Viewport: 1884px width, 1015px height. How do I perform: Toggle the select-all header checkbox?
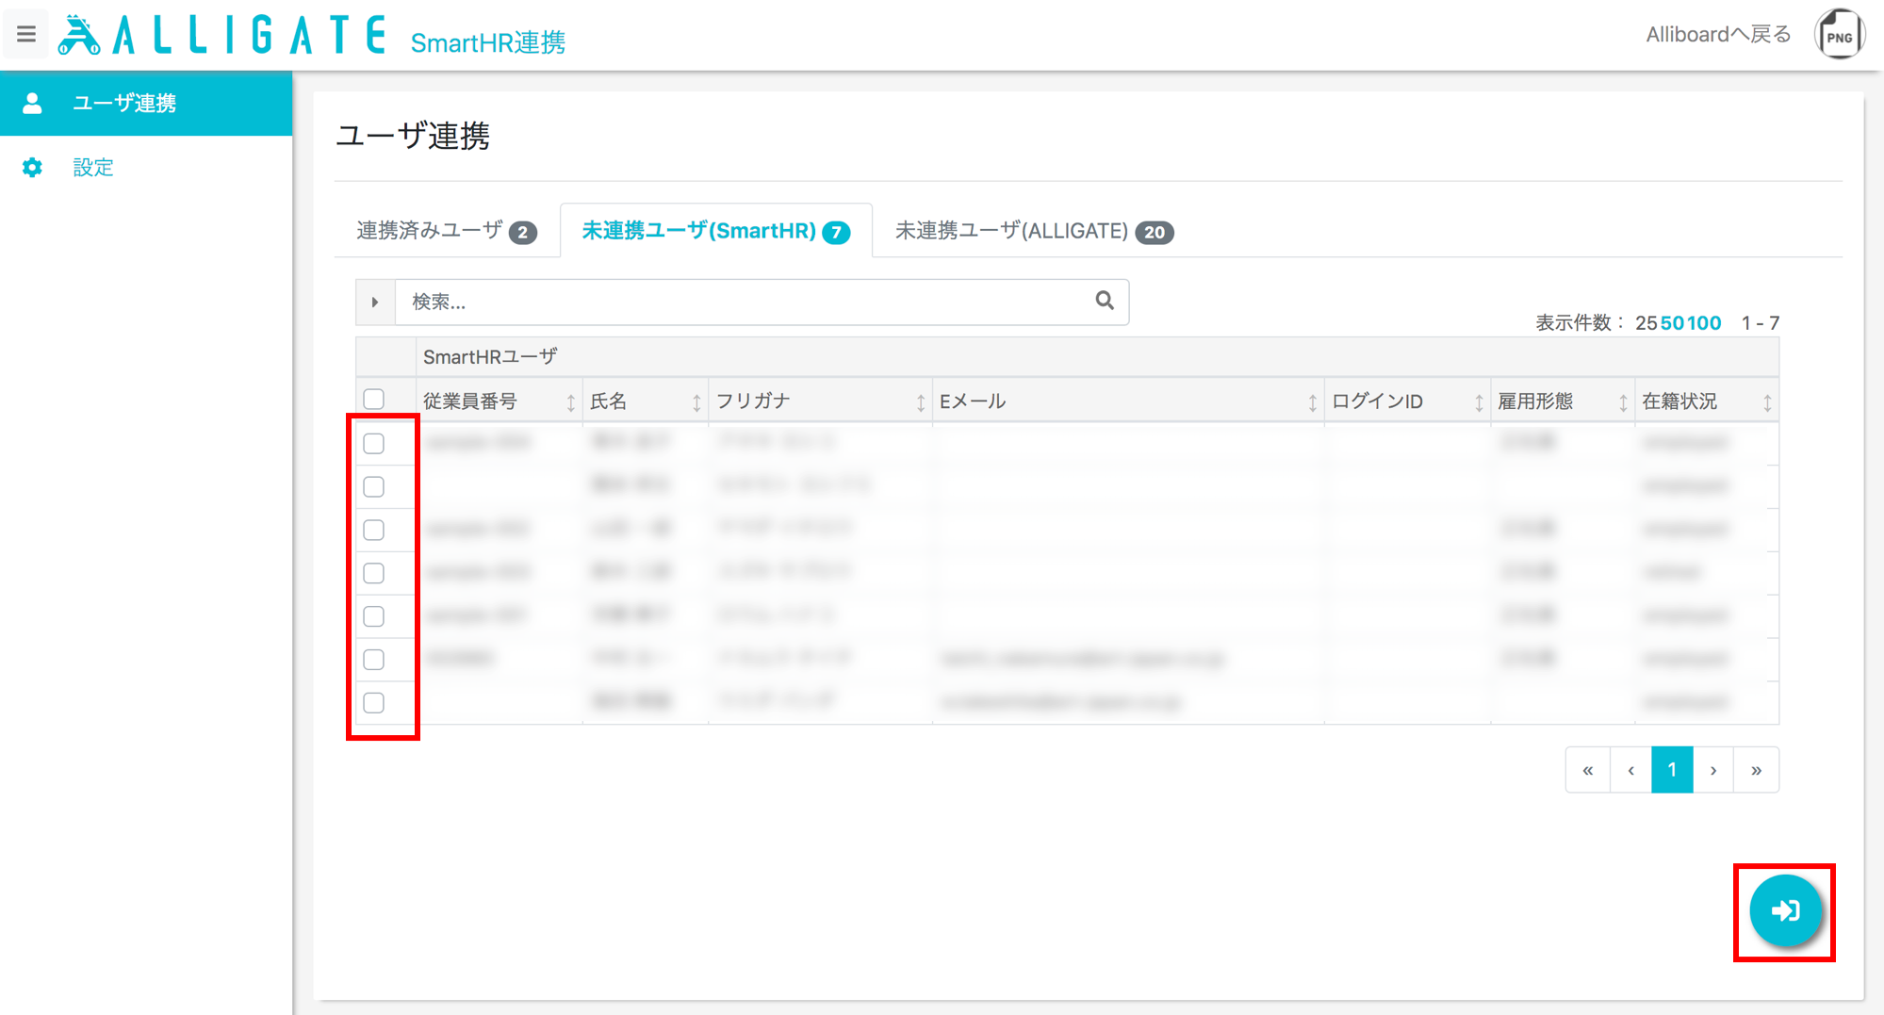click(x=374, y=399)
